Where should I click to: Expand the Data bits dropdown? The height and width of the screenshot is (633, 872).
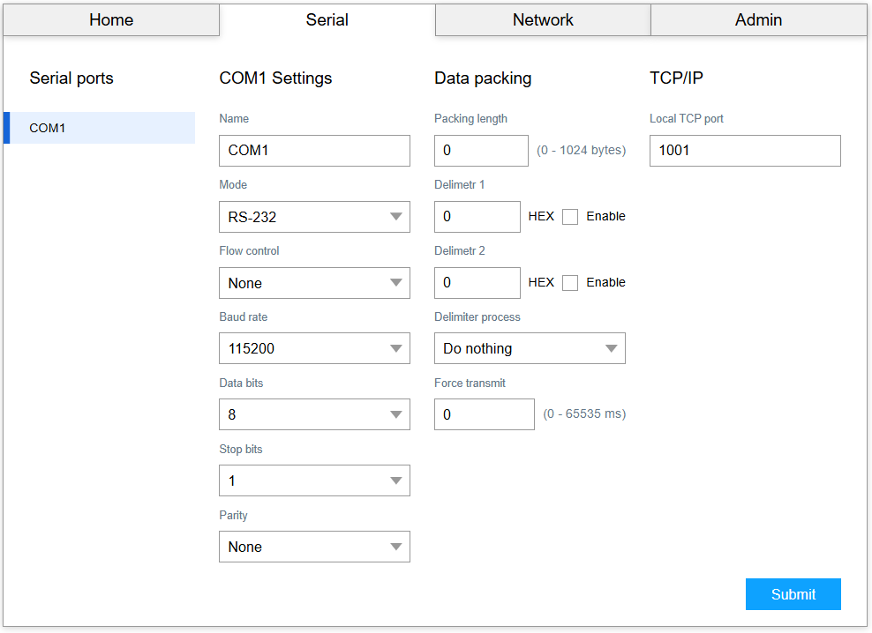(x=314, y=414)
